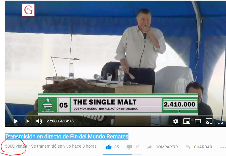The height and width of the screenshot is (156, 226).
Task: Open the more actions ellipsis menu
Action: [x=223, y=147]
